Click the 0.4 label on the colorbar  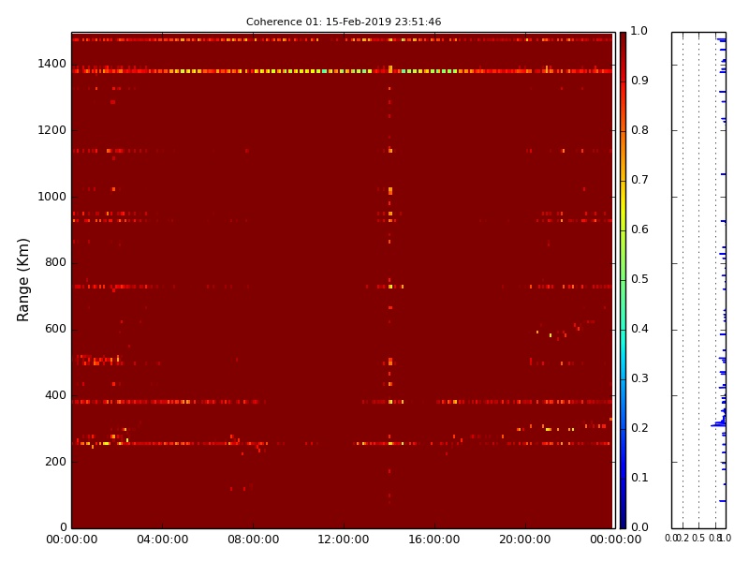click(639, 329)
